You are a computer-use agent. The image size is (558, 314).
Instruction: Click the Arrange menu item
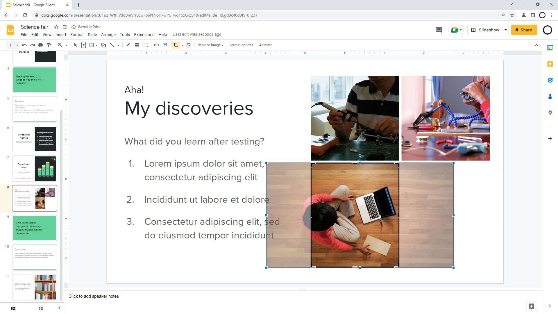(108, 34)
